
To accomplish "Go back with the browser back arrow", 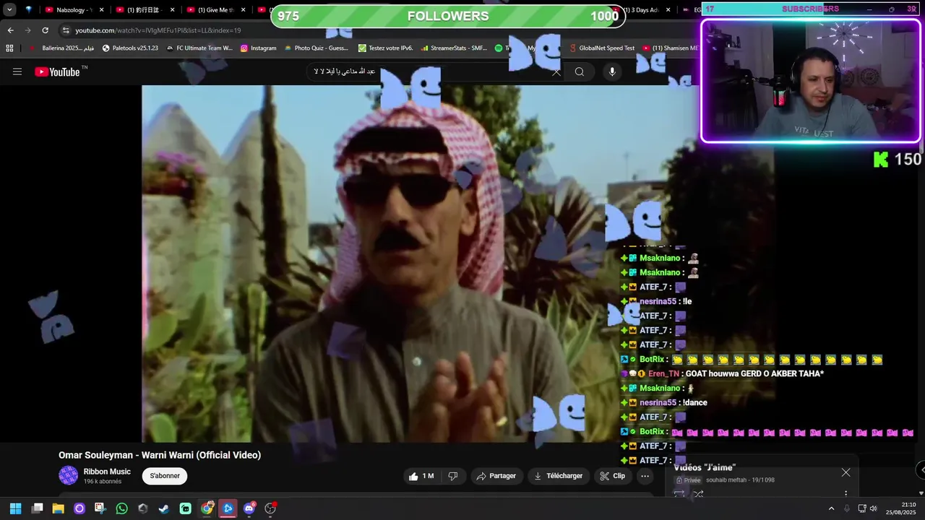I will pos(10,30).
